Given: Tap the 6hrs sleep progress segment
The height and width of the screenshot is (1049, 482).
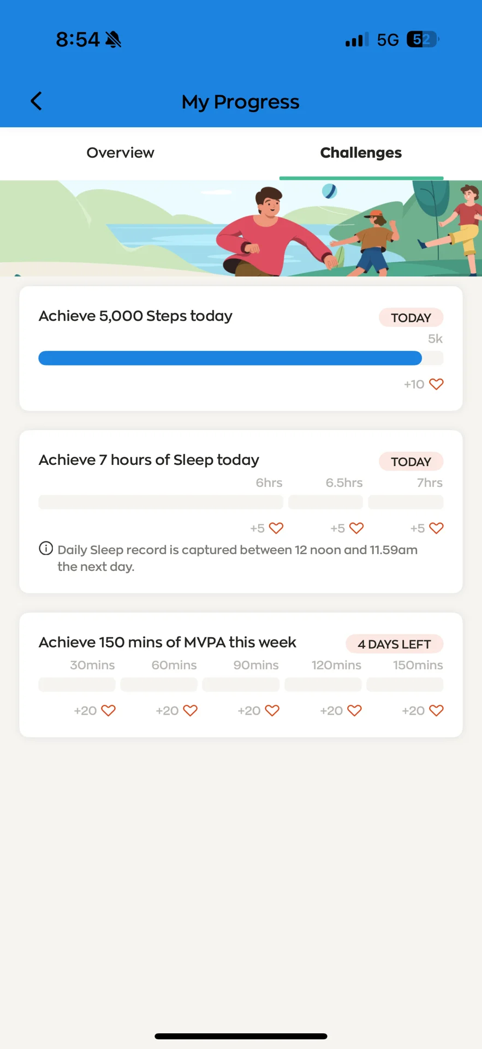Looking at the screenshot, I should [160, 502].
